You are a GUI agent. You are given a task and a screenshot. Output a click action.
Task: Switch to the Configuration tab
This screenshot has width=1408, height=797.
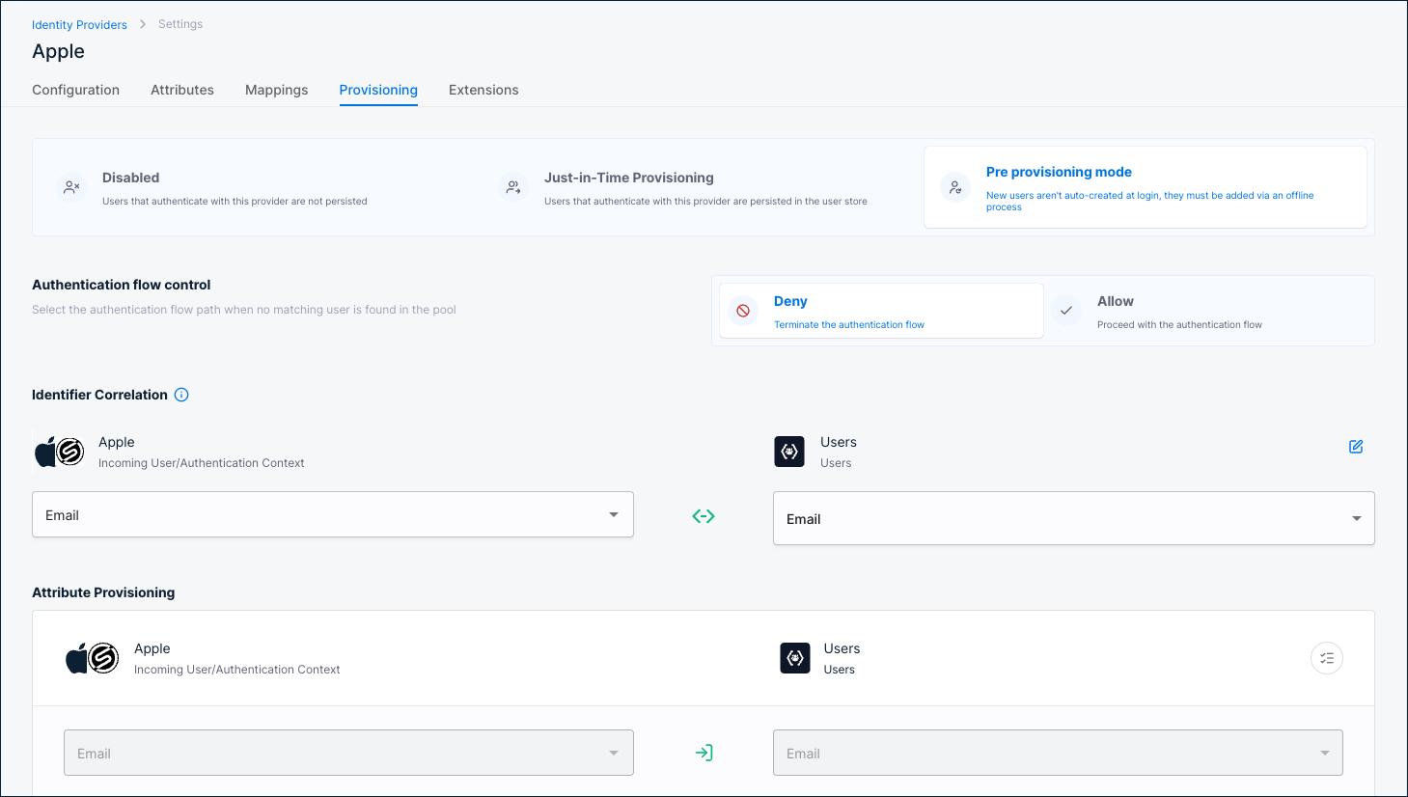(75, 89)
